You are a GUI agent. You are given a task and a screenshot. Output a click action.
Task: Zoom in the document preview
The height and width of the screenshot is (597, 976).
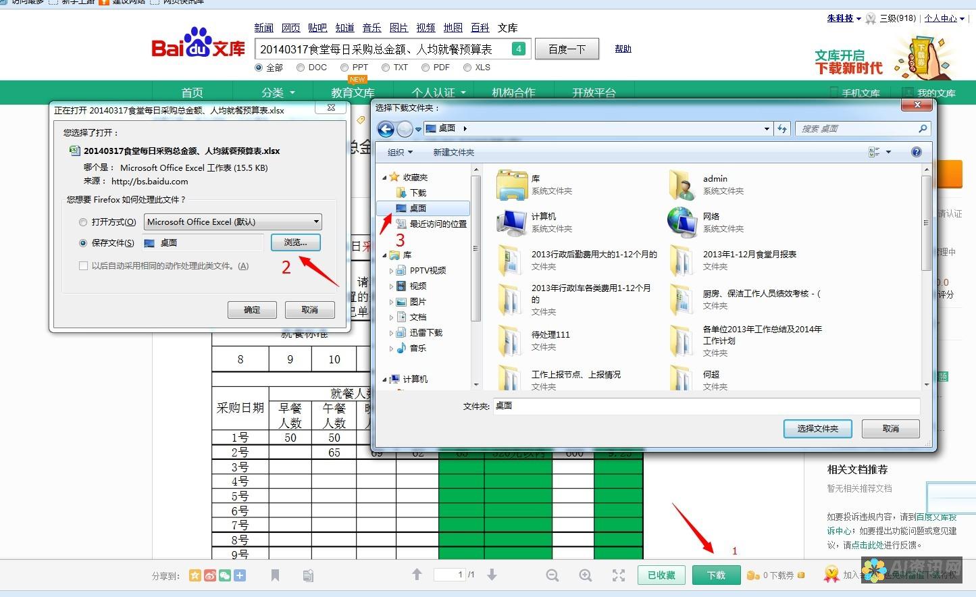(586, 575)
